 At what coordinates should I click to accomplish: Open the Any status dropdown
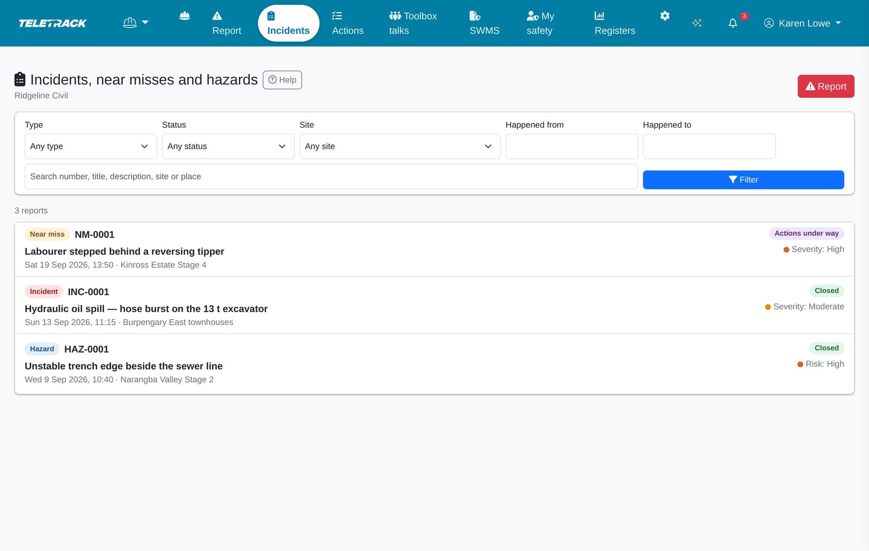click(x=228, y=146)
